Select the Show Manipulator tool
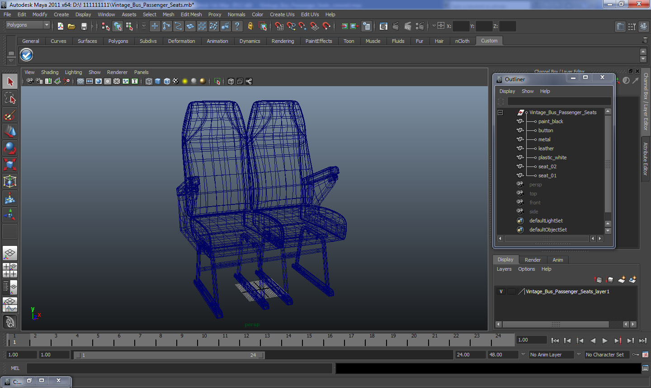The width and height of the screenshot is (651, 388). (10, 215)
